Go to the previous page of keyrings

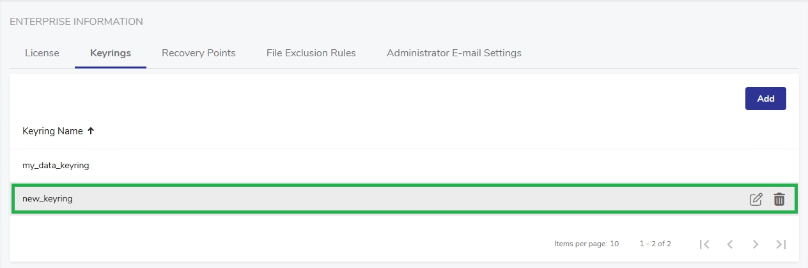[730, 244]
